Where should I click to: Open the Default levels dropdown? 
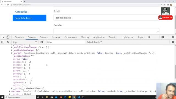click(x=94, y=42)
